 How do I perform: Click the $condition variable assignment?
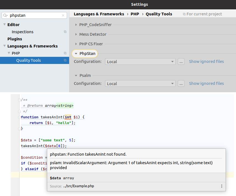coord(32,158)
